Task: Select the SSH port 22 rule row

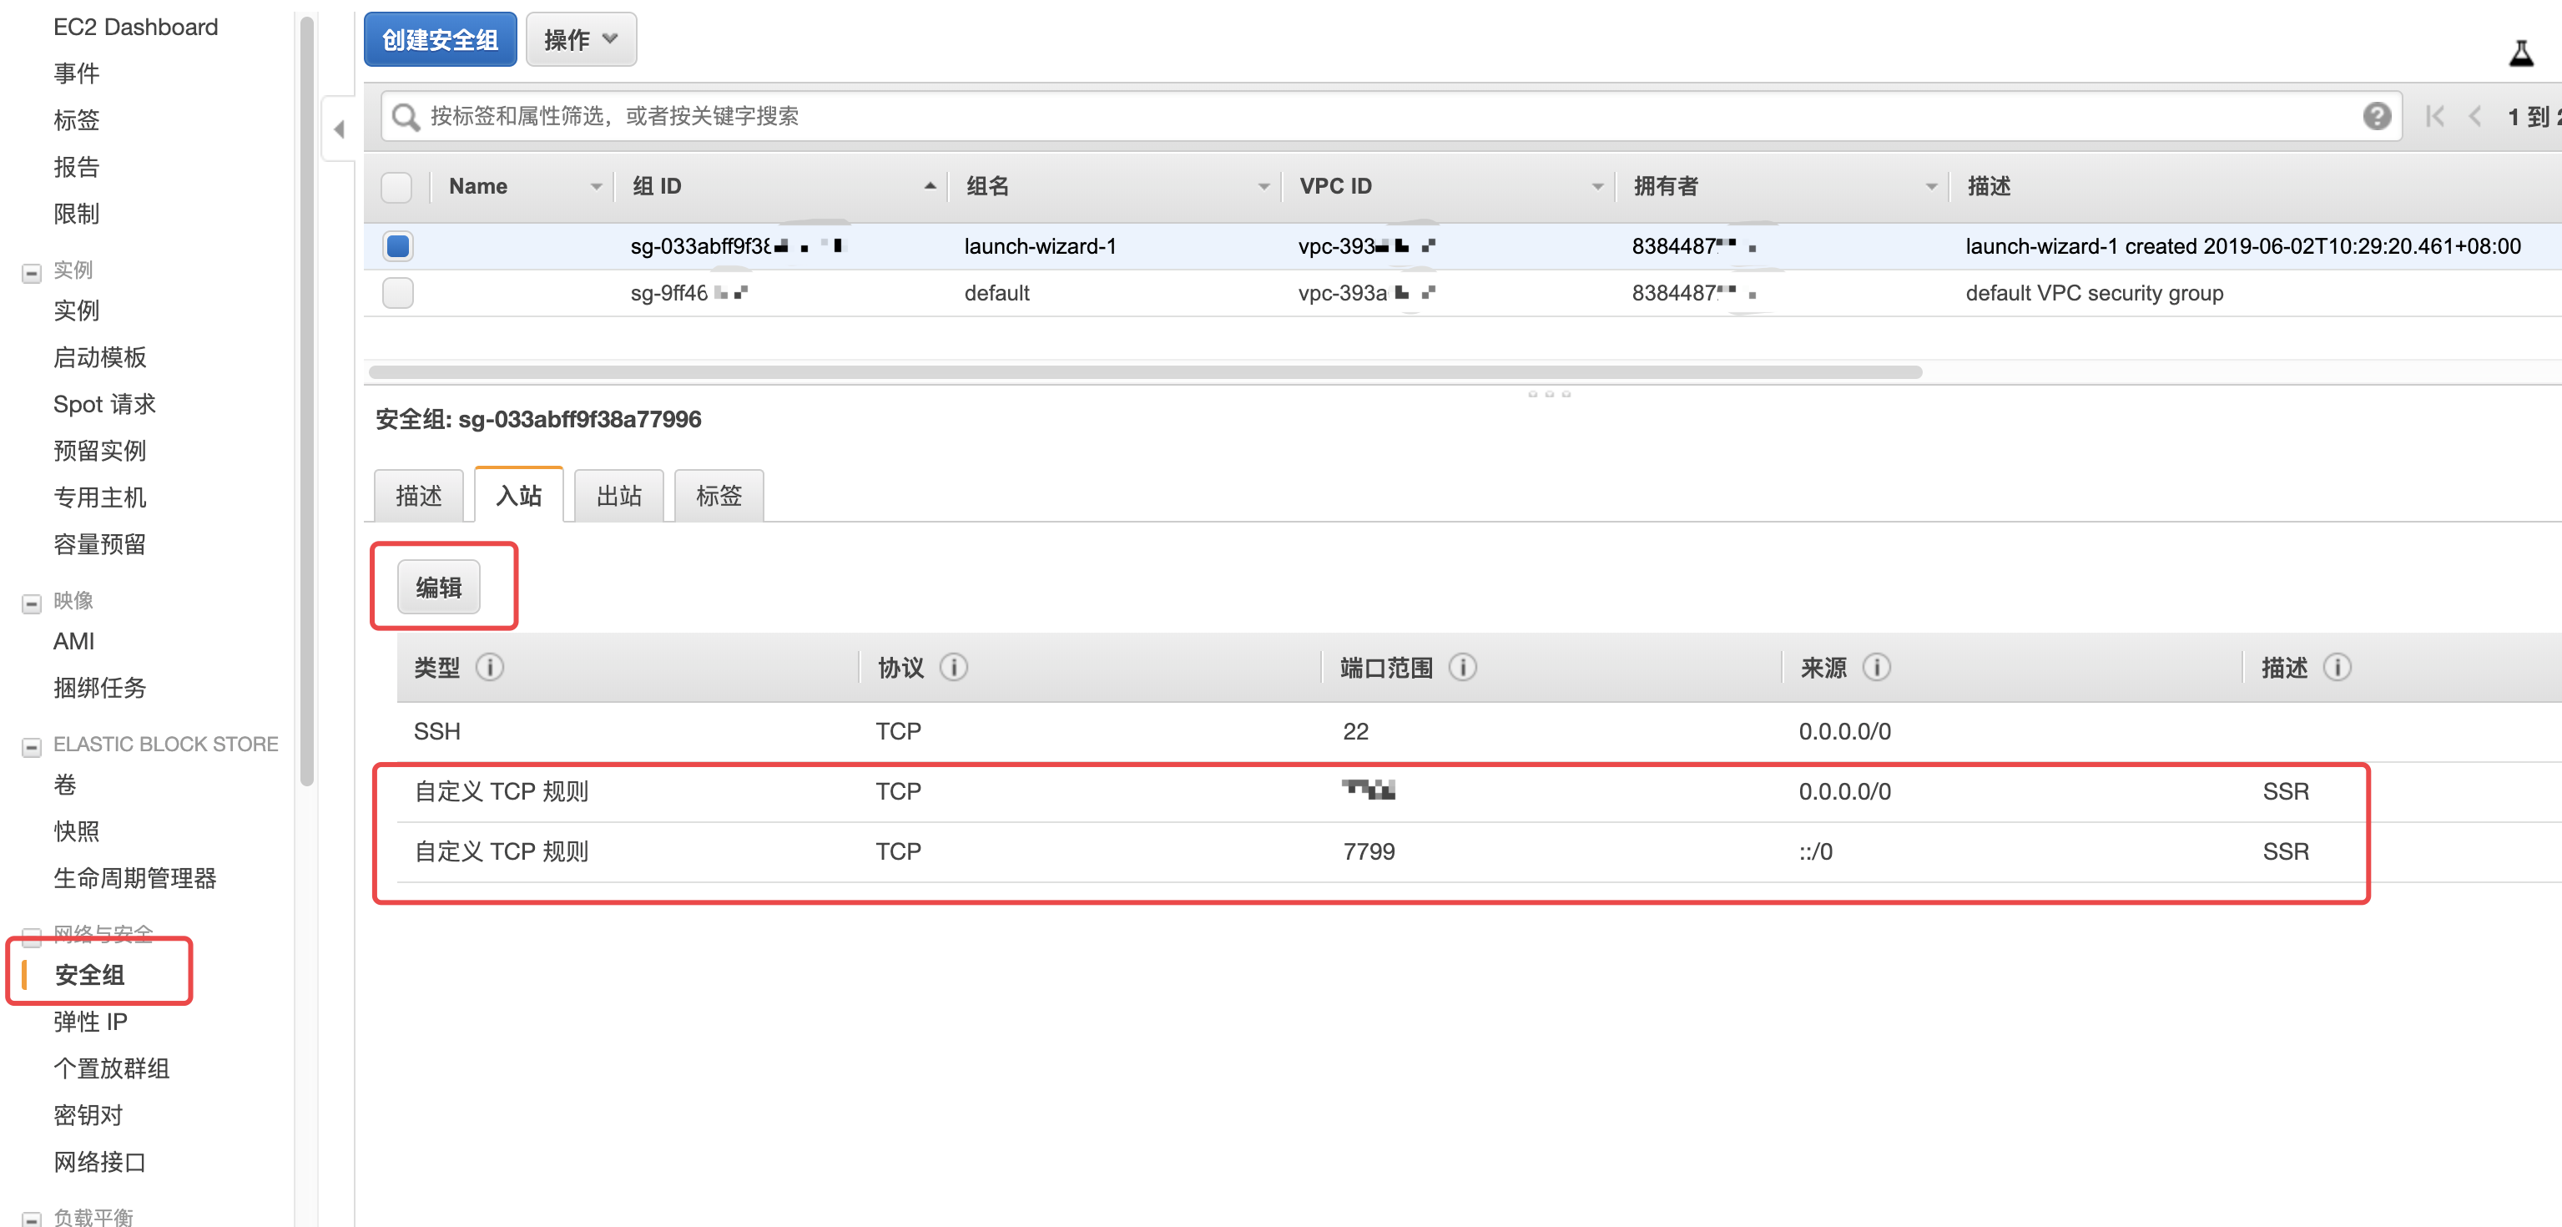Action: pos(1479,731)
